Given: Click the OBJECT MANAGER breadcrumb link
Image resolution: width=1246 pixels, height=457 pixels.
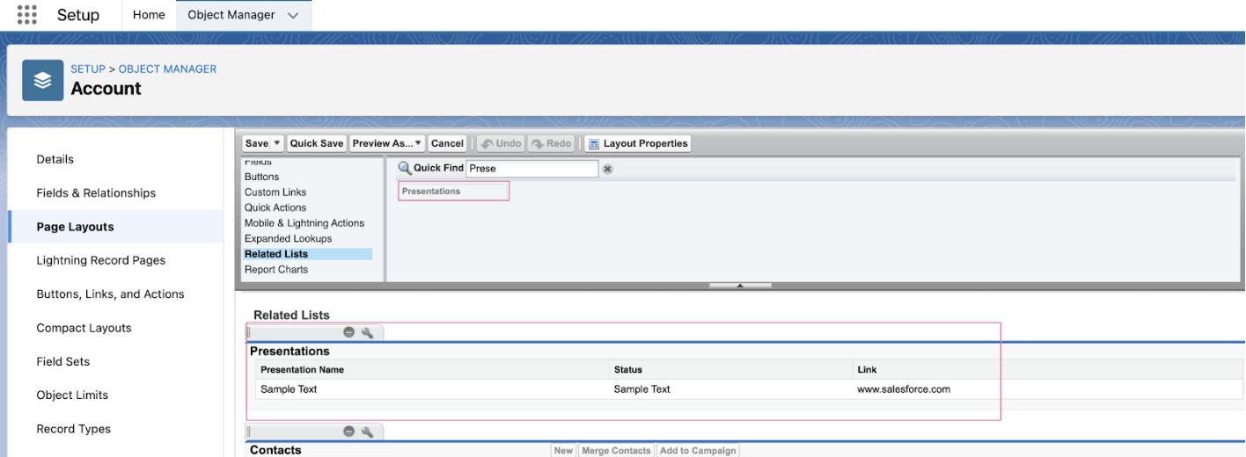Looking at the screenshot, I should coord(167,69).
